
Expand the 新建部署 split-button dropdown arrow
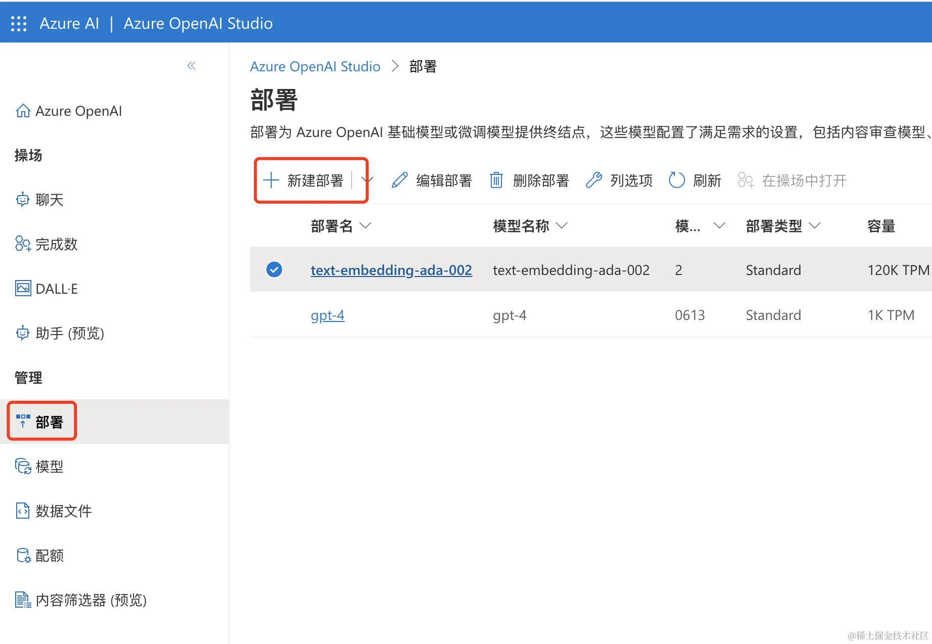tap(368, 180)
